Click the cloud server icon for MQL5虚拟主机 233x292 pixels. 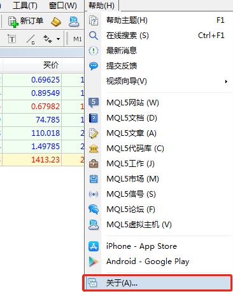94,225
